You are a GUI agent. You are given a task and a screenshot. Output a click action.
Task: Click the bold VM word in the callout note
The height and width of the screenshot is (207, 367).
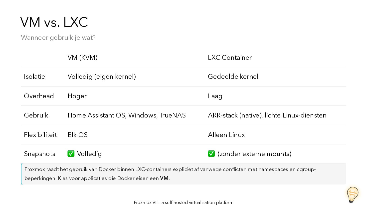pyautogui.click(x=164, y=178)
